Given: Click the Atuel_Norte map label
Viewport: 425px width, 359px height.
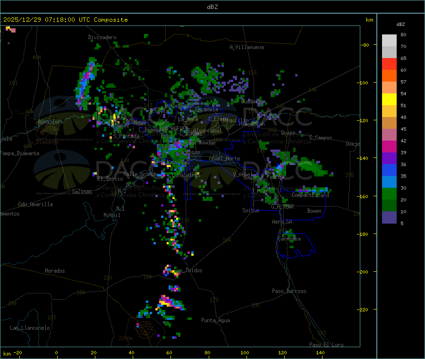Looking at the screenshot, I should pos(224,159).
